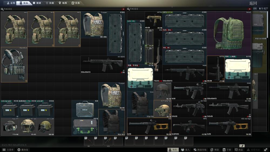Open the 主菜单 main menu
270x152 pixels.
[x=8, y=150]
